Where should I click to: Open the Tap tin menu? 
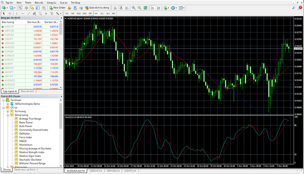pos(9,3)
